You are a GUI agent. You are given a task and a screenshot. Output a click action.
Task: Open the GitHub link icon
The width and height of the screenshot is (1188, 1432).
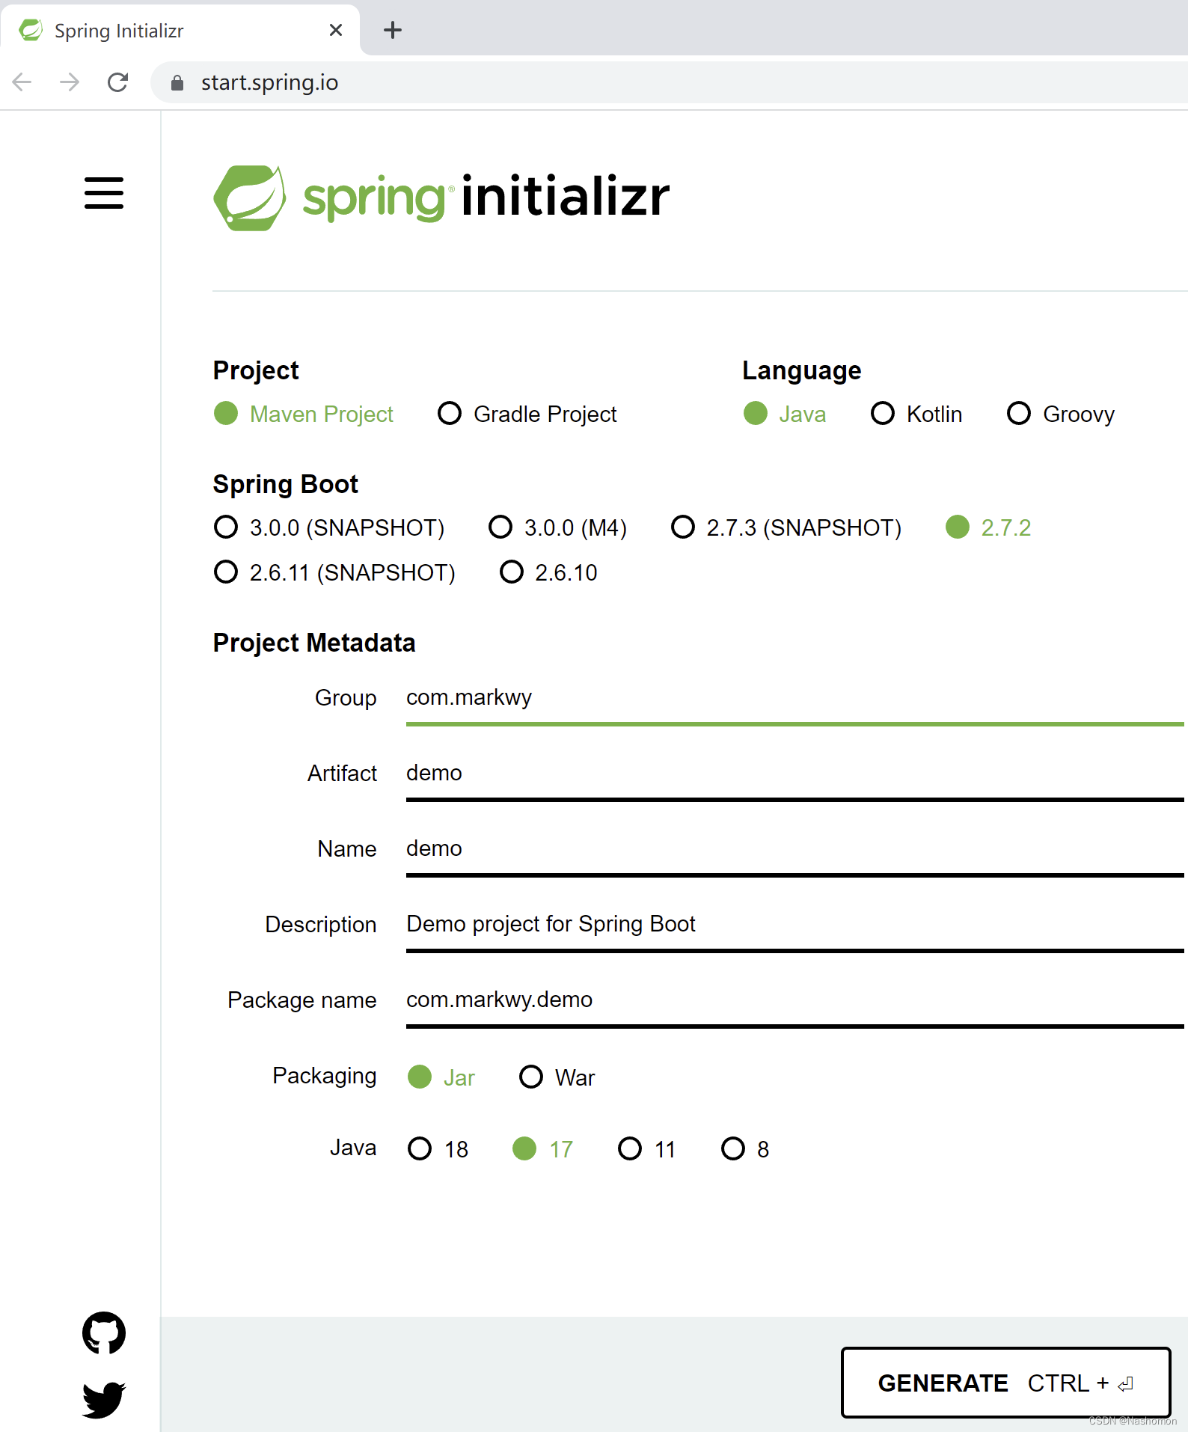(x=104, y=1333)
